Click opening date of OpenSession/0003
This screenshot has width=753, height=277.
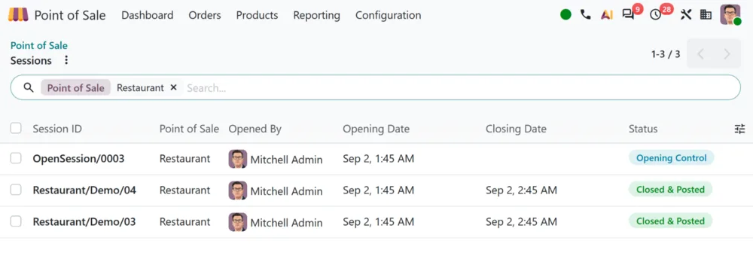379,158
